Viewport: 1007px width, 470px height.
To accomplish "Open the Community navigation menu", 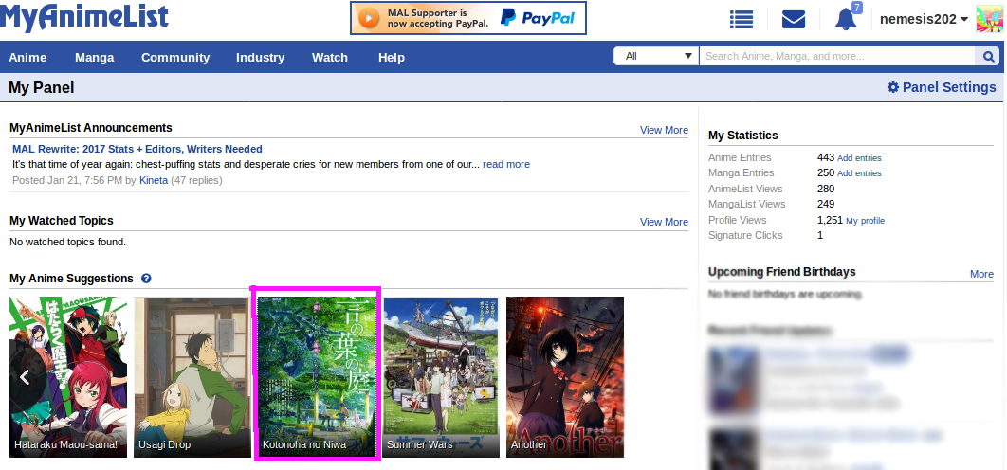I will [x=175, y=58].
